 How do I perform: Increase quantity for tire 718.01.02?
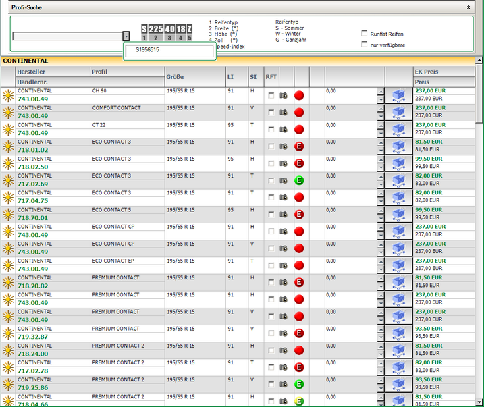(x=381, y=142)
